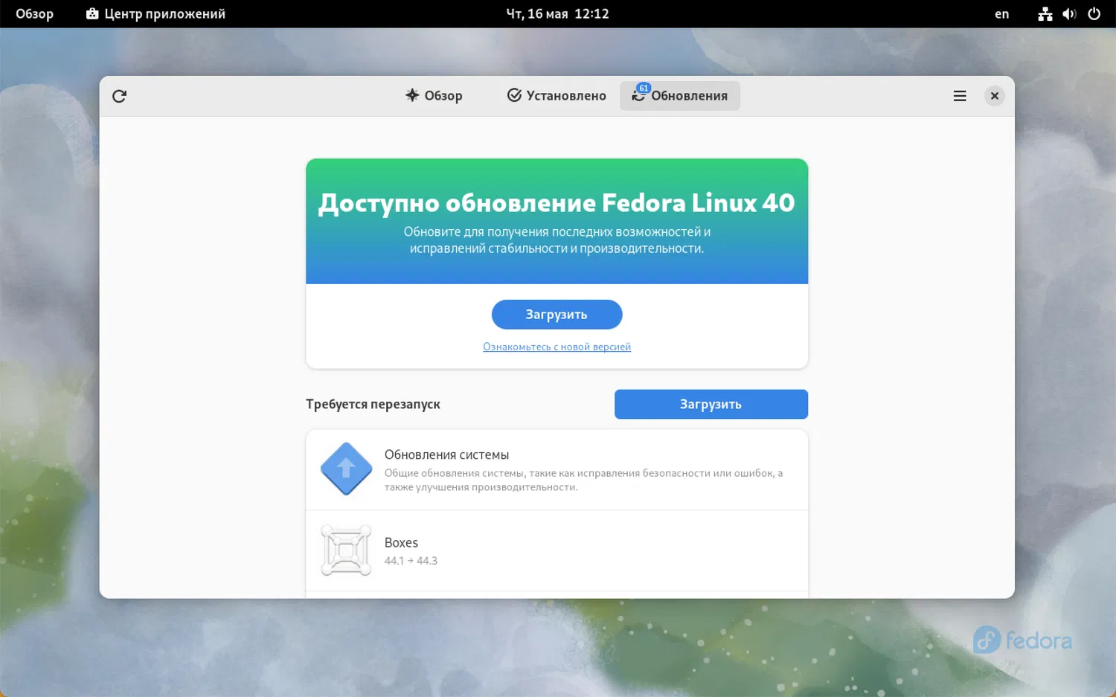
Task: Click the Обновления системы diamond icon
Action: [346, 469]
